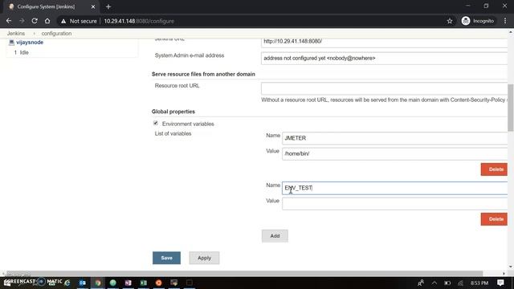The width and height of the screenshot is (514, 289).
Task: Click the Jenkins URL field
Action: coord(384,42)
